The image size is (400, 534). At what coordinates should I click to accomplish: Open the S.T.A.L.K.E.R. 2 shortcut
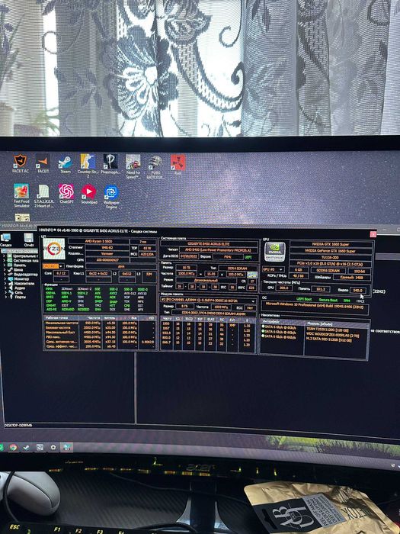pyautogui.click(x=43, y=195)
